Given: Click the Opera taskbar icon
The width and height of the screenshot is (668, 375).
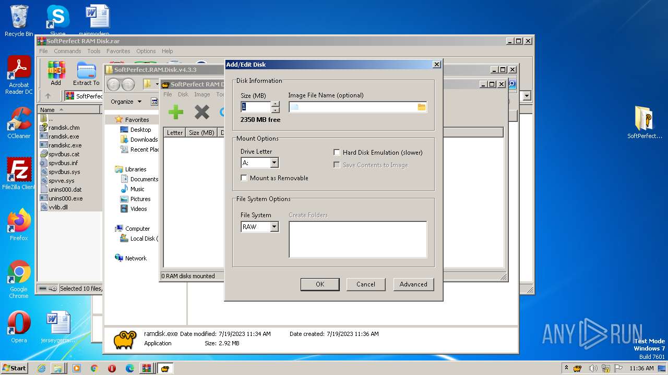Looking at the screenshot, I should pyautogui.click(x=112, y=368).
